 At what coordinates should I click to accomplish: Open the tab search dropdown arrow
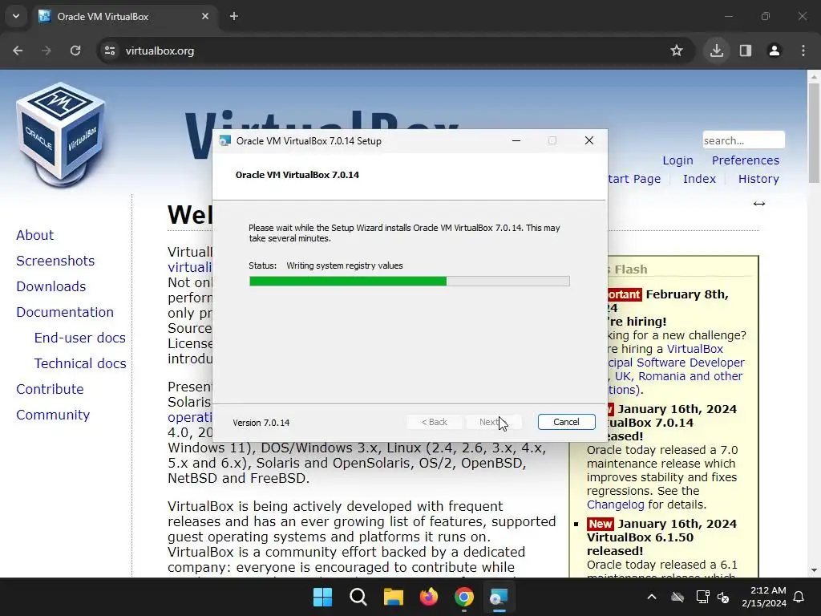tap(16, 16)
